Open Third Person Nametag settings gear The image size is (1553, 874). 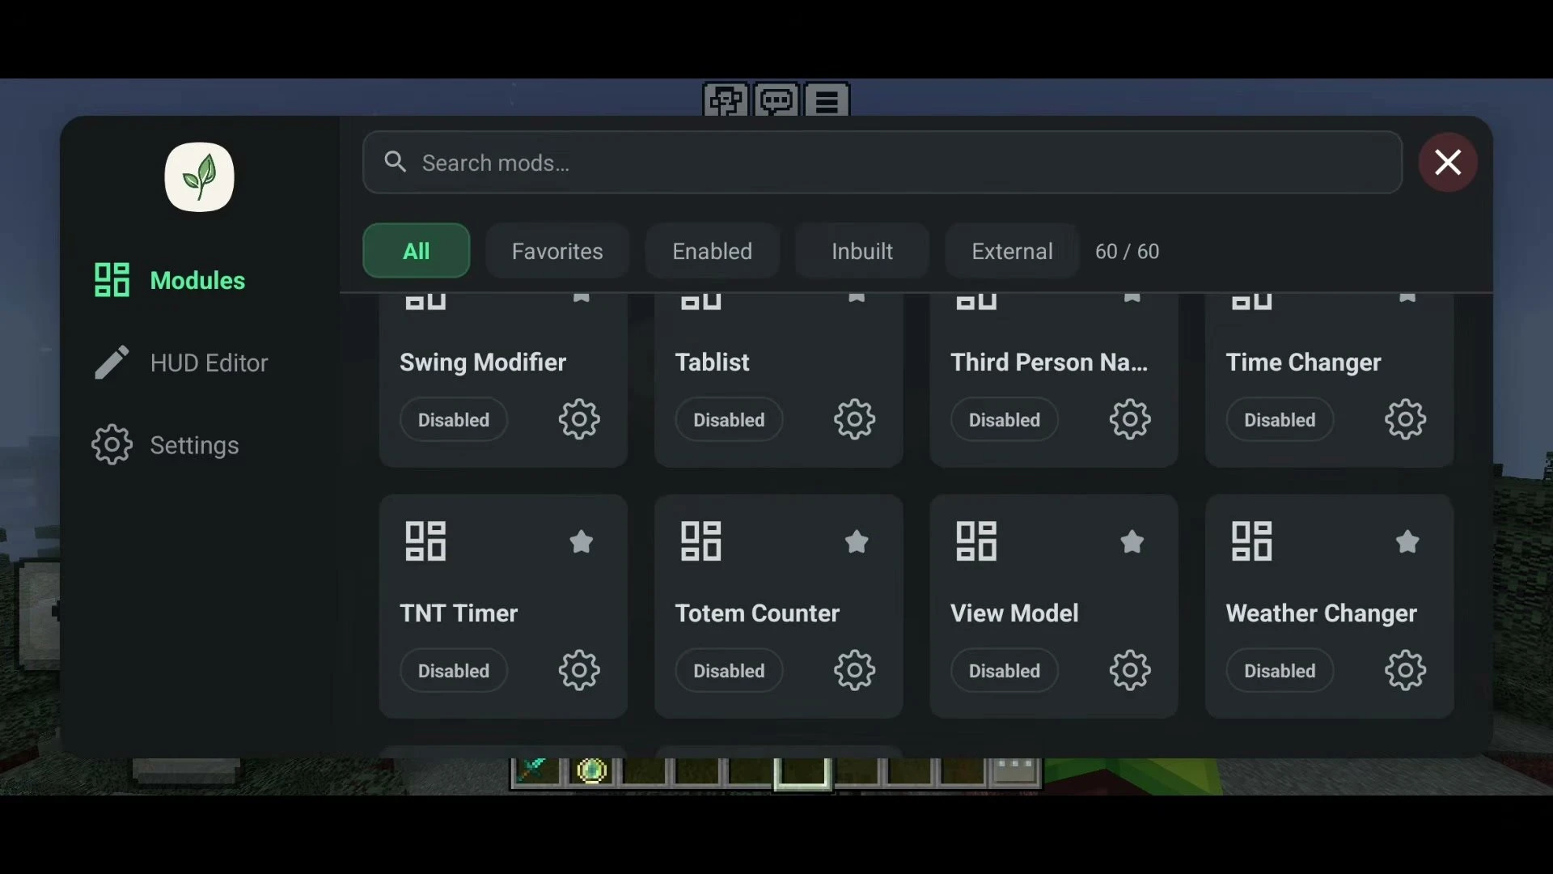tap(1130, 419)
